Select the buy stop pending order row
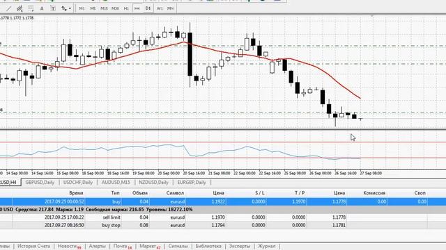 [223, 225]
